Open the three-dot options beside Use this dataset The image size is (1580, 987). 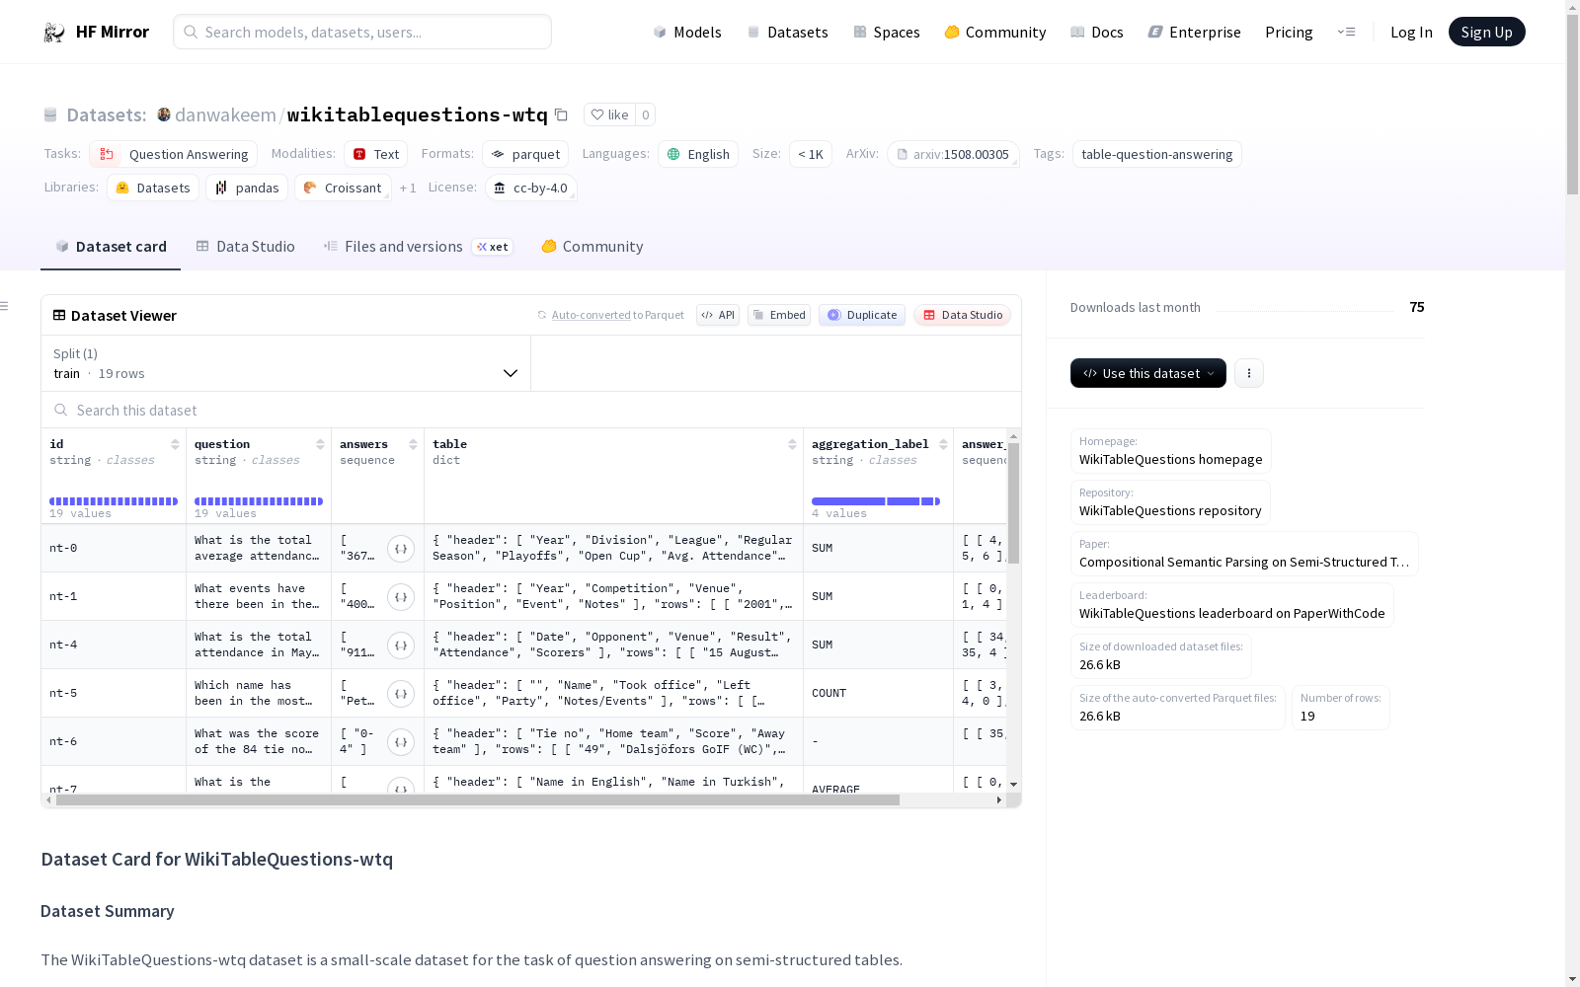pos(1249,373)
